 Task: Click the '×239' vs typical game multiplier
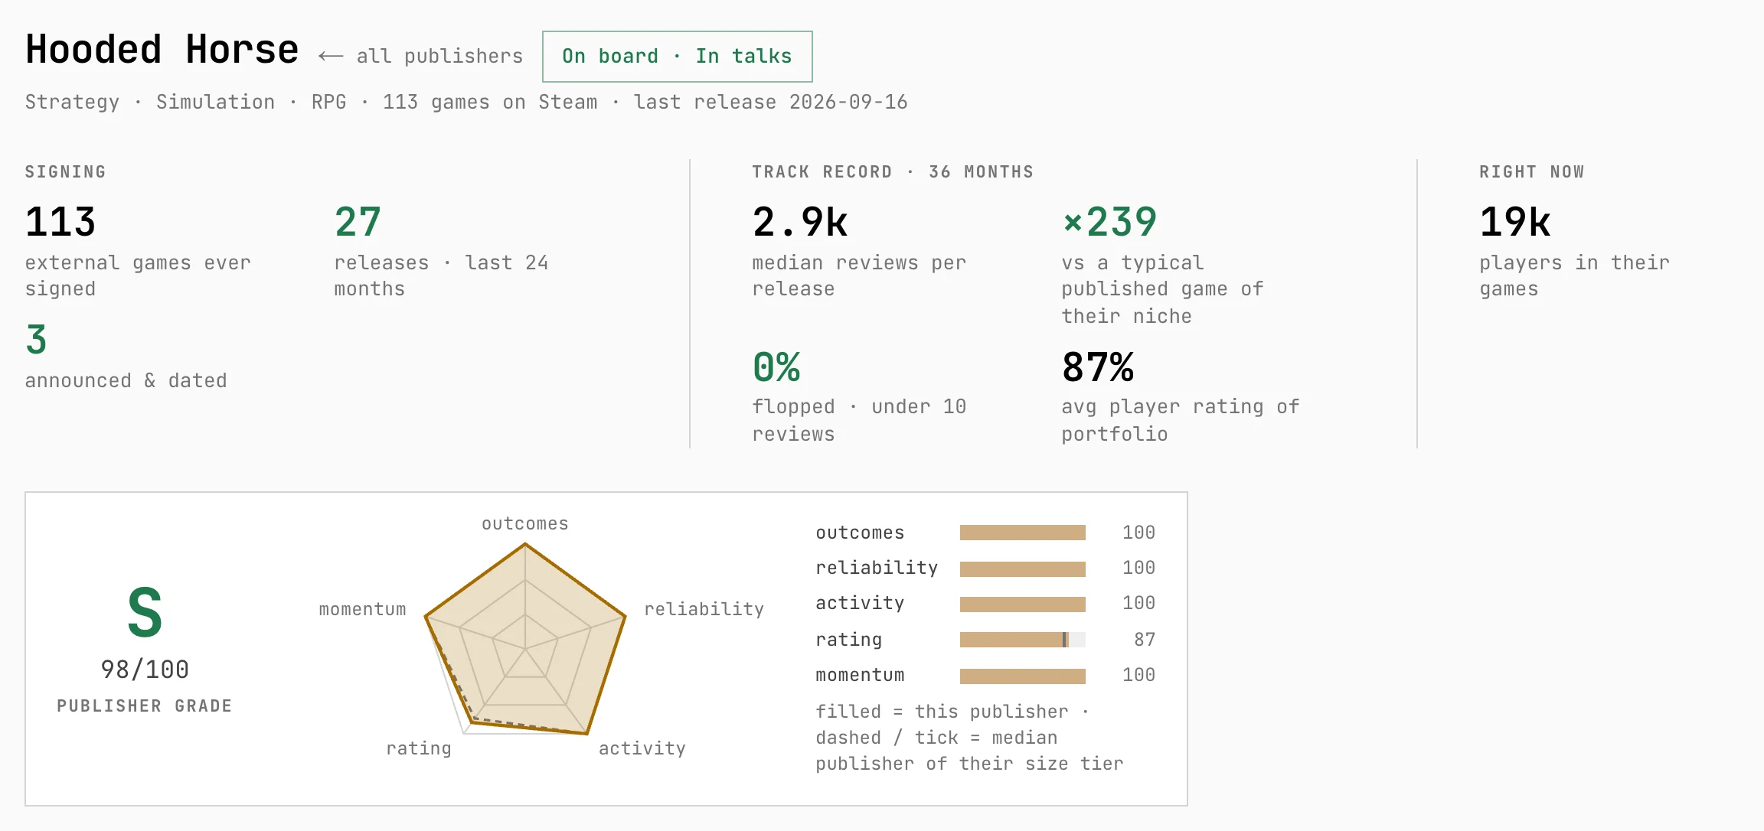tap(1109, 222)
